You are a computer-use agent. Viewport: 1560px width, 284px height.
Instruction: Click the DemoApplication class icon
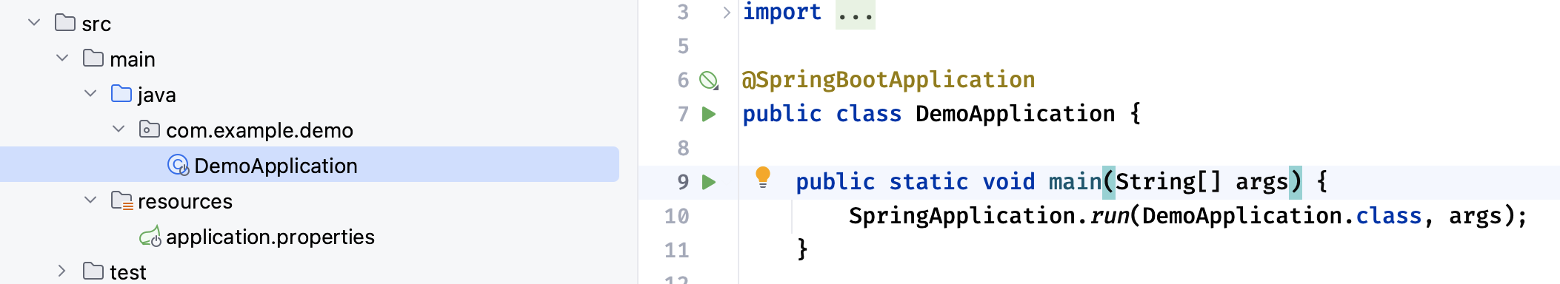pos(179,165)
